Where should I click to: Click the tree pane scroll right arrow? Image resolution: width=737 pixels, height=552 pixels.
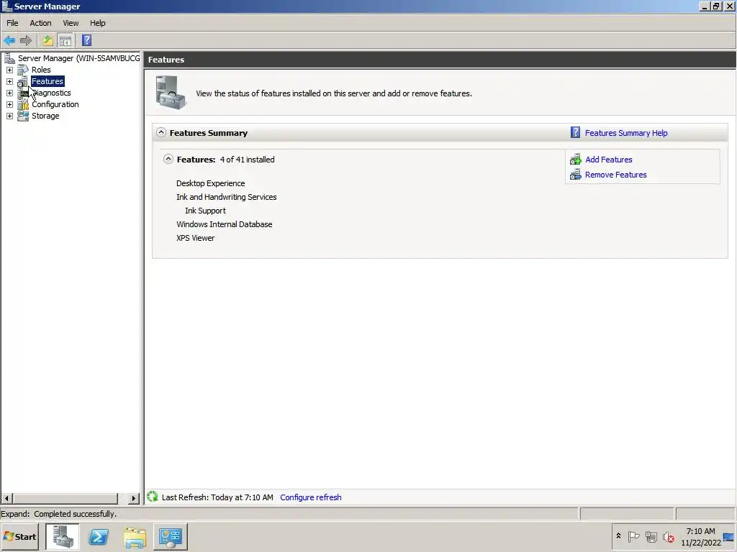pyautogui.click(x=134, y=498)
